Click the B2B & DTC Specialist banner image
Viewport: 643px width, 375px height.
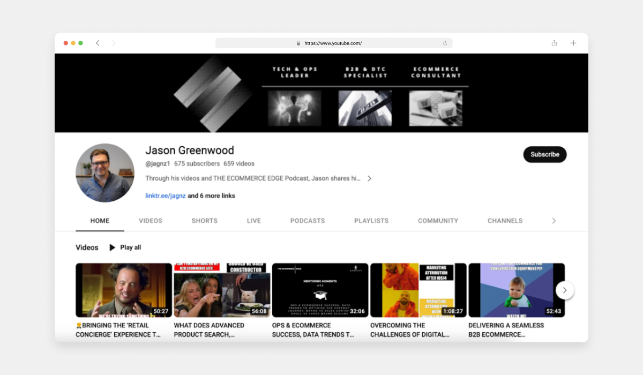click(x=365, y=108)
